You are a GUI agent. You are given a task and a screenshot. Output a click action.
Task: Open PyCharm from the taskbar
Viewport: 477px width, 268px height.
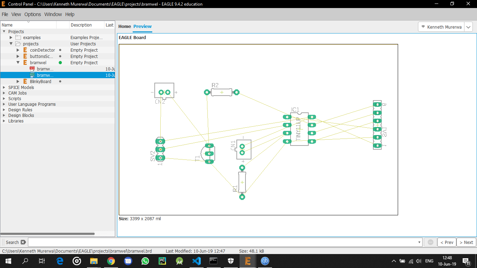(x=162, y=261)
